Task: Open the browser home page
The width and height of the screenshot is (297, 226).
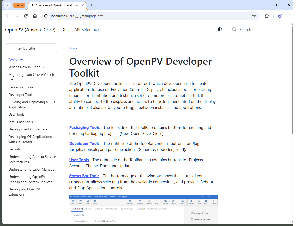Action: coord(35,16)
